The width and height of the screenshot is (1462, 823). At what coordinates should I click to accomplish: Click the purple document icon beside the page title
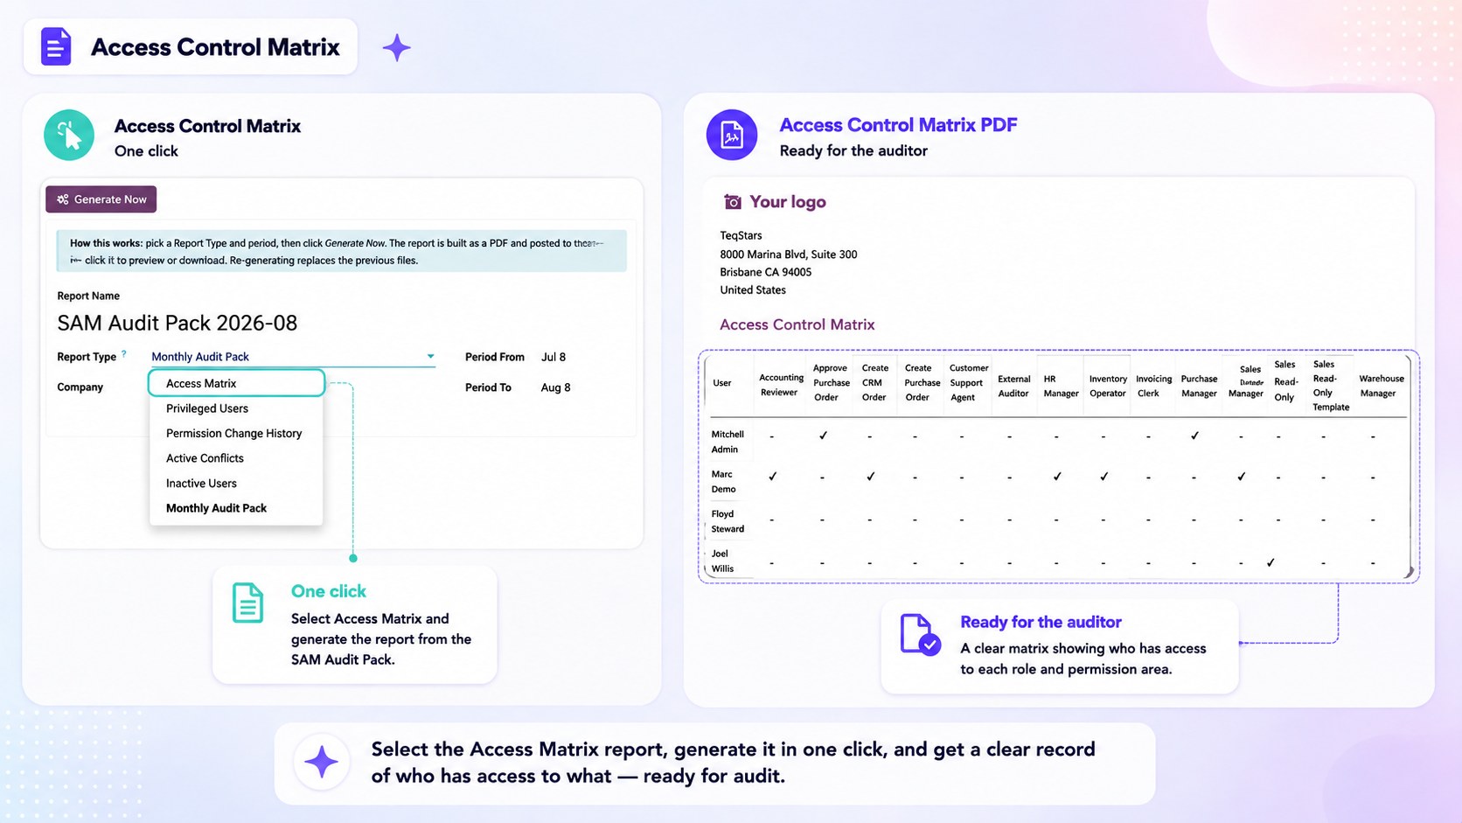tap(56, 46)
